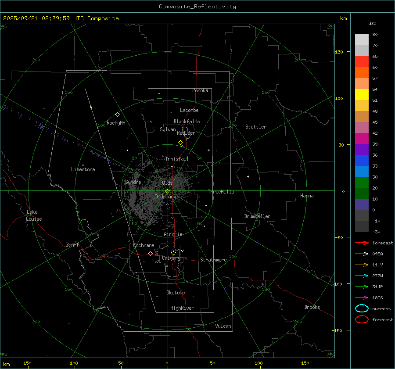Click the magenta 18TS arrow icon
The width and height of the screenshot is (395, 369).
coord(361,297)
